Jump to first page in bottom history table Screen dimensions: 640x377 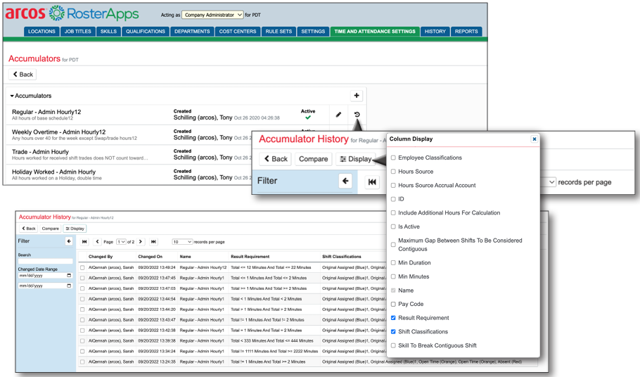(x=84, y=241)
